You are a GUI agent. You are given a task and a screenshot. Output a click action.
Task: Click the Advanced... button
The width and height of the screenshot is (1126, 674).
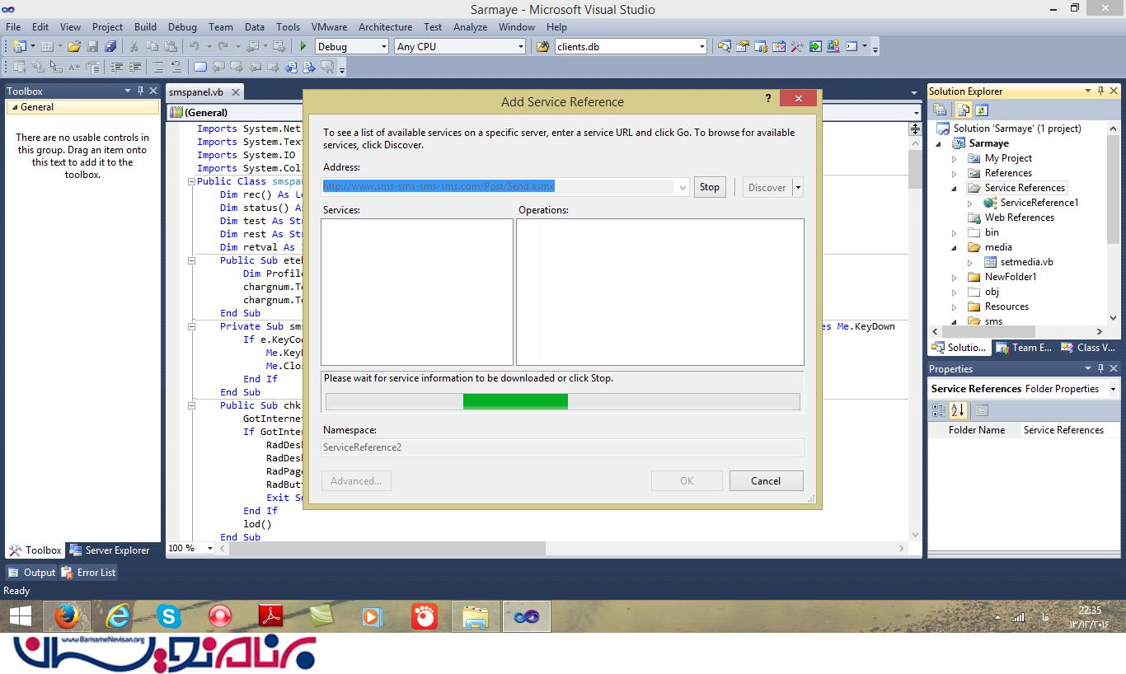[356, 481]
